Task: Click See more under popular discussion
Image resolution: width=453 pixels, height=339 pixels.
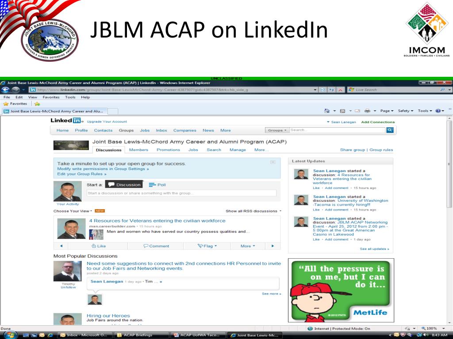Action: [x=271, y=294]
